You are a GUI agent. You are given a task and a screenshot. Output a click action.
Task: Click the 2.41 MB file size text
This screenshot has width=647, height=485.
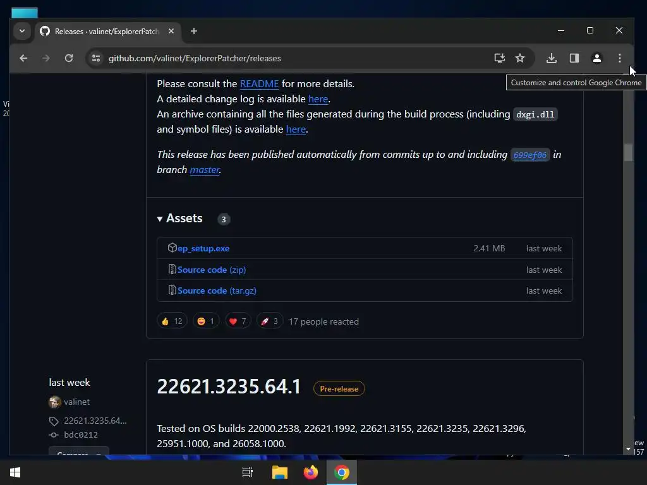(x=489, y=248)
